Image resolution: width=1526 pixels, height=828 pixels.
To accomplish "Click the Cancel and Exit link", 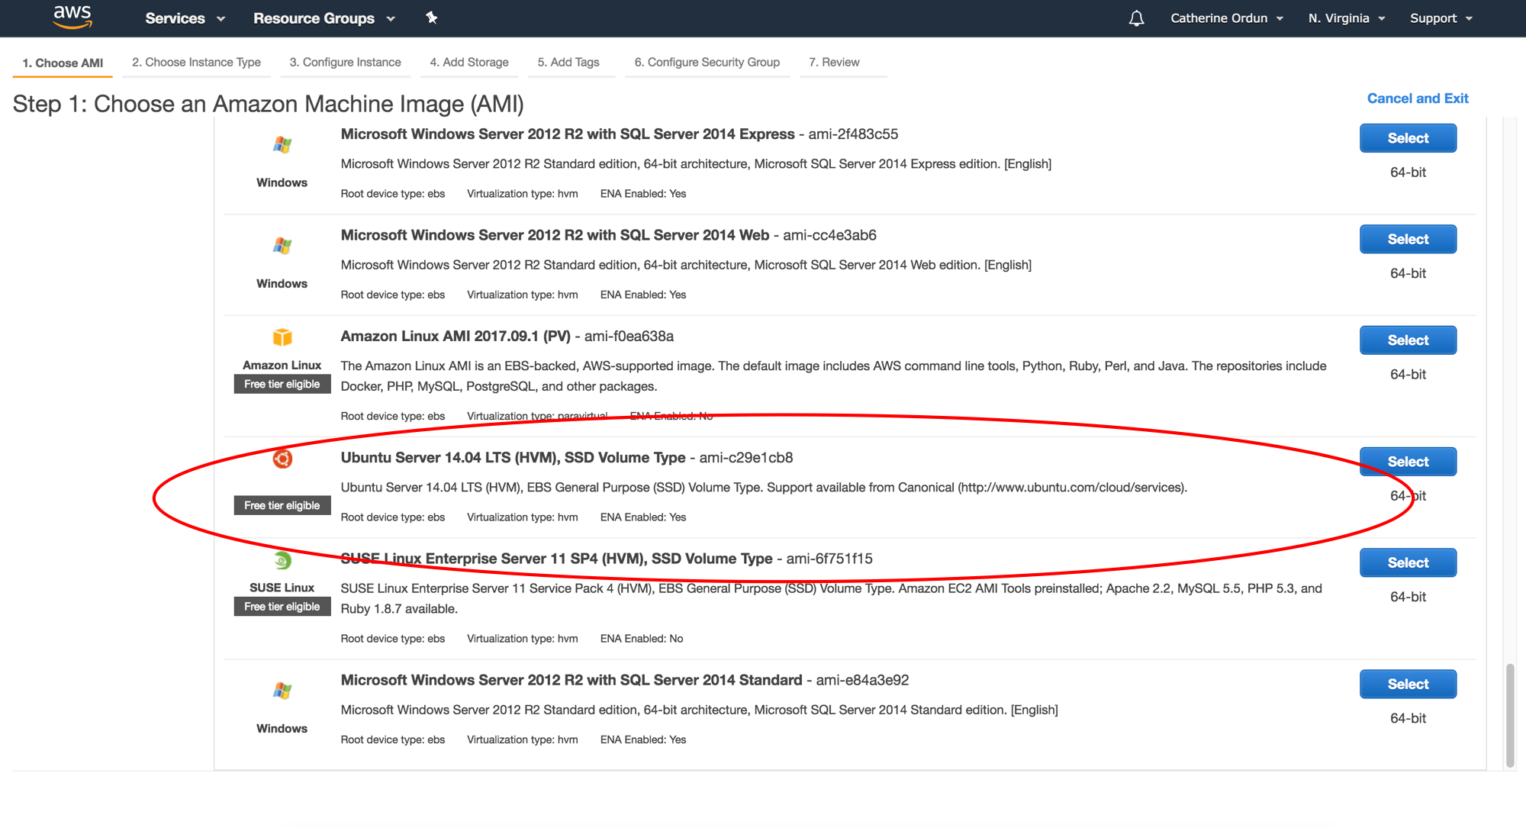I will (x=1417, y=98).
